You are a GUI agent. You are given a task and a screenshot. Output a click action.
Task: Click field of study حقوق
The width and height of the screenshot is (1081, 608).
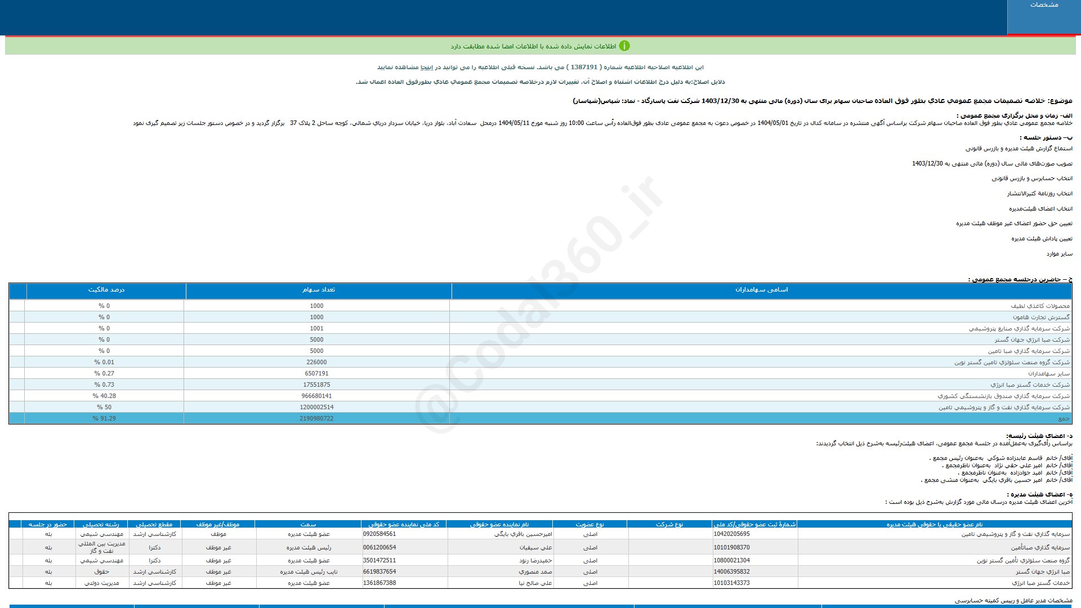pyautogui.click(x=101, y=572)
